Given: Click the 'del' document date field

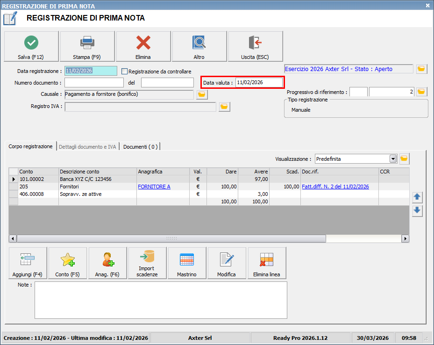Looking at the screenshot, I should point(167,83).
